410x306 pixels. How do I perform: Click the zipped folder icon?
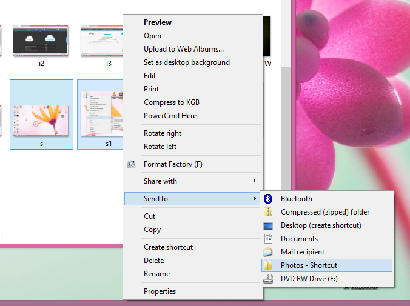coord(268,212)
